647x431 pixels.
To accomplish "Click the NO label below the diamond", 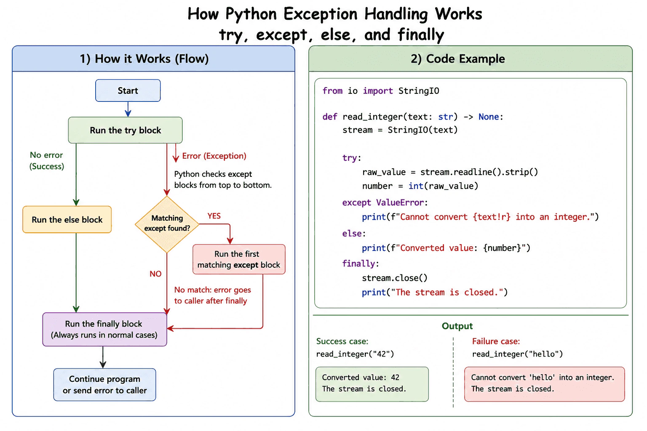I will pos(155,274).
